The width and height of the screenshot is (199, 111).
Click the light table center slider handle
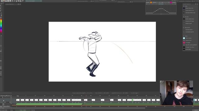coord(161,14)
